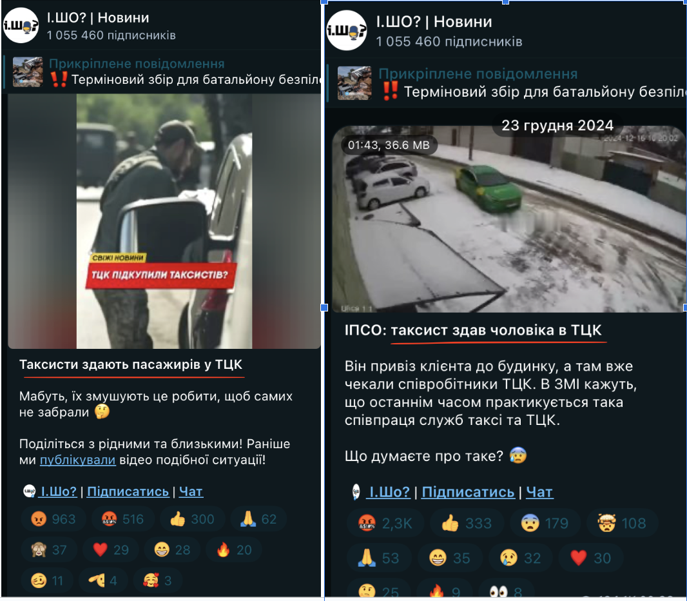Click the see-no-evil monkey reaction showing 37
Image resolution: width=687 pixels, height=601 pixels.
coord(50,549)
